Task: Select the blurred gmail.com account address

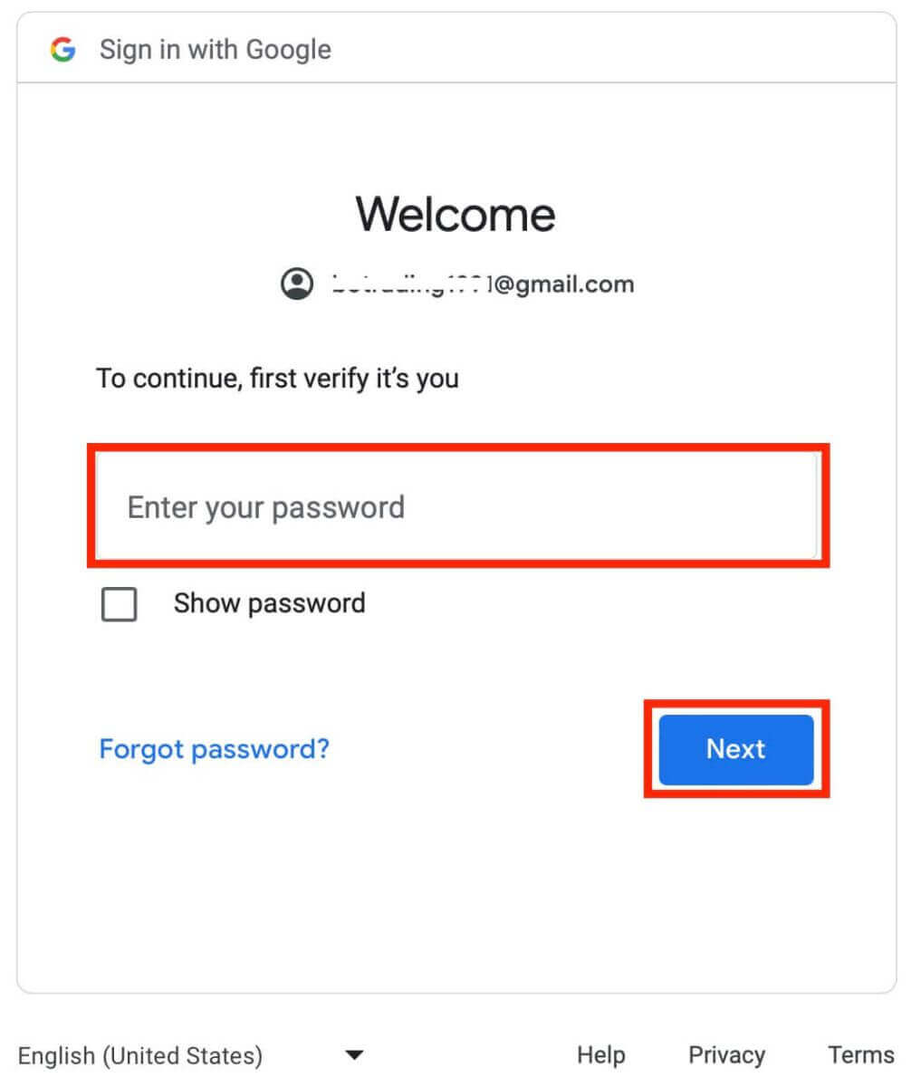Action: pos(481,284)
